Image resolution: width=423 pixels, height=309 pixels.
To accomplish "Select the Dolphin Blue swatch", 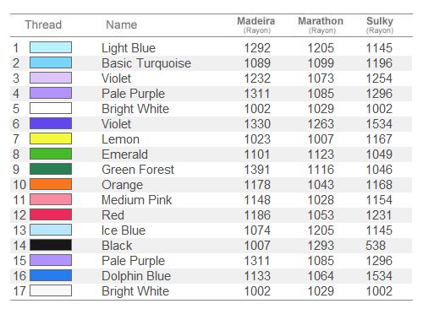I will click(x=51, y=275).
